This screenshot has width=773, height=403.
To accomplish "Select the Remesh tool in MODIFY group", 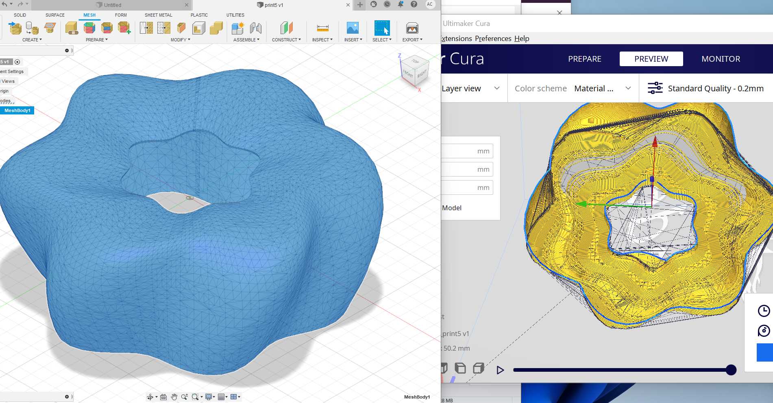I will [146, 28].
